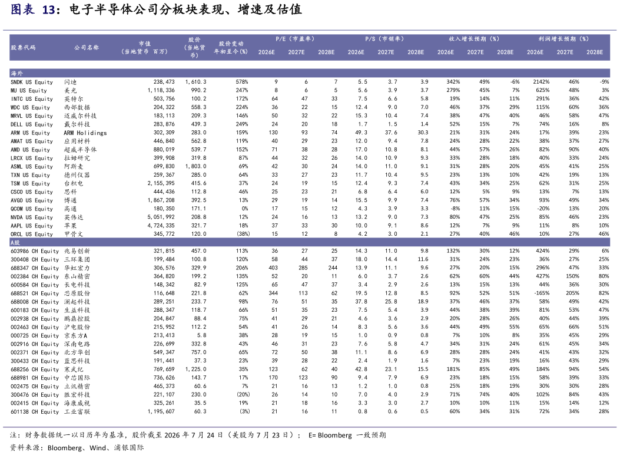Click ORCL YTD change (38%)
The height and width of the screenshot is (455, 620).
[x=243, y=234]
